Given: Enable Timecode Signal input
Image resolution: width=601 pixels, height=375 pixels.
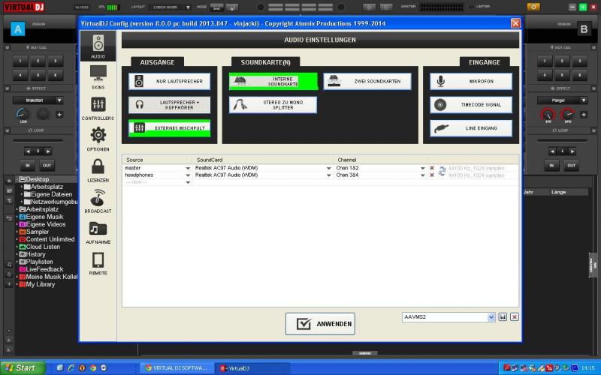Looking at the screenshot, I should pyautogui.click(x=471, y=105).
